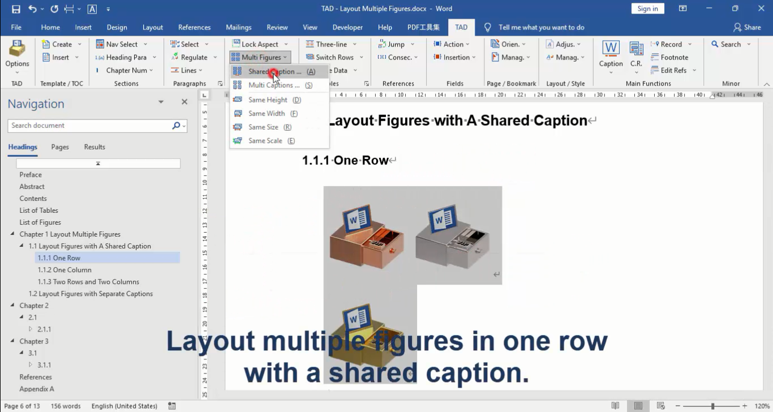Choose Same Scale option
The width and height of the screenshot is (773, 412).
pos(280,141)
